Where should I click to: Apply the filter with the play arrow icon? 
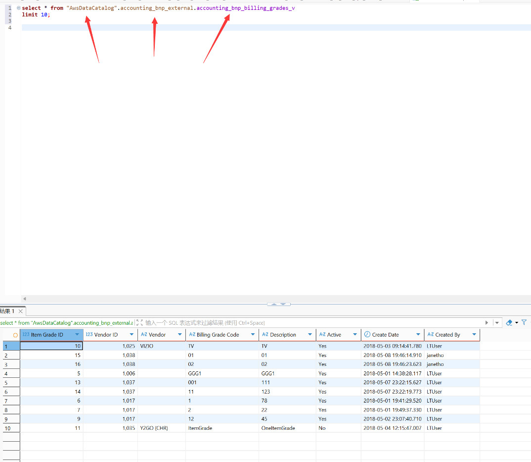click(x=487, y=322)
